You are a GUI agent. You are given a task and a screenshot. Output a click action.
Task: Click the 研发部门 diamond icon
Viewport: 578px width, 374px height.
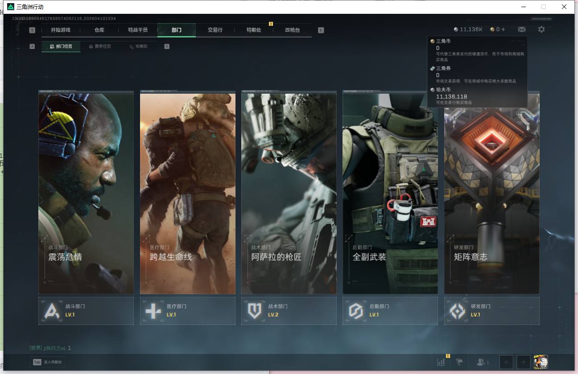click(x=457, y=311)
